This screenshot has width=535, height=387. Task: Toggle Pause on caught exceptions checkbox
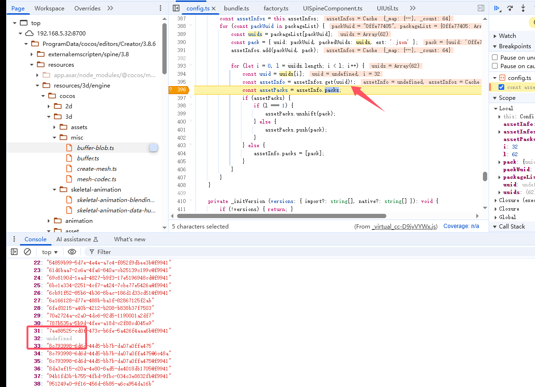[495, 66]
